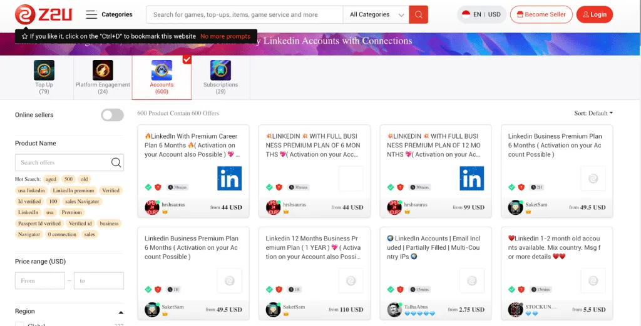This screenshot has height=326, width=641.
Task: Open the Categories hamburger menu icon
Action: click(91, 15)
